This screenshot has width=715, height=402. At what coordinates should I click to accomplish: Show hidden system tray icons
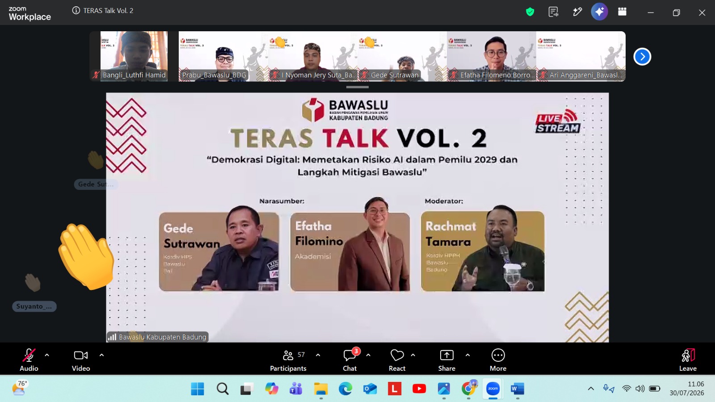(591, 389)
